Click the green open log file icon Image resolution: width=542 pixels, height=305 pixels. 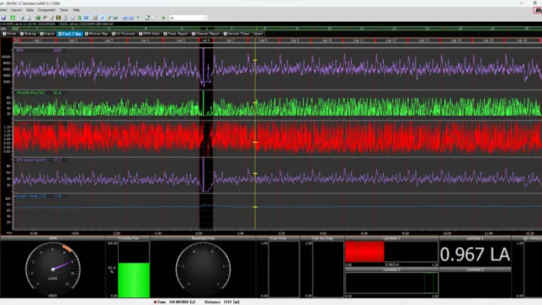tap(13, 18)
